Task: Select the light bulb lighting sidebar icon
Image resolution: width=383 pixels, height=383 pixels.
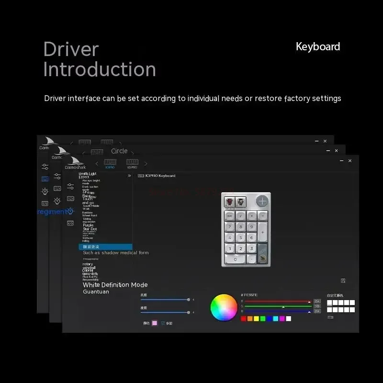Action: click(x=70, y=211)
